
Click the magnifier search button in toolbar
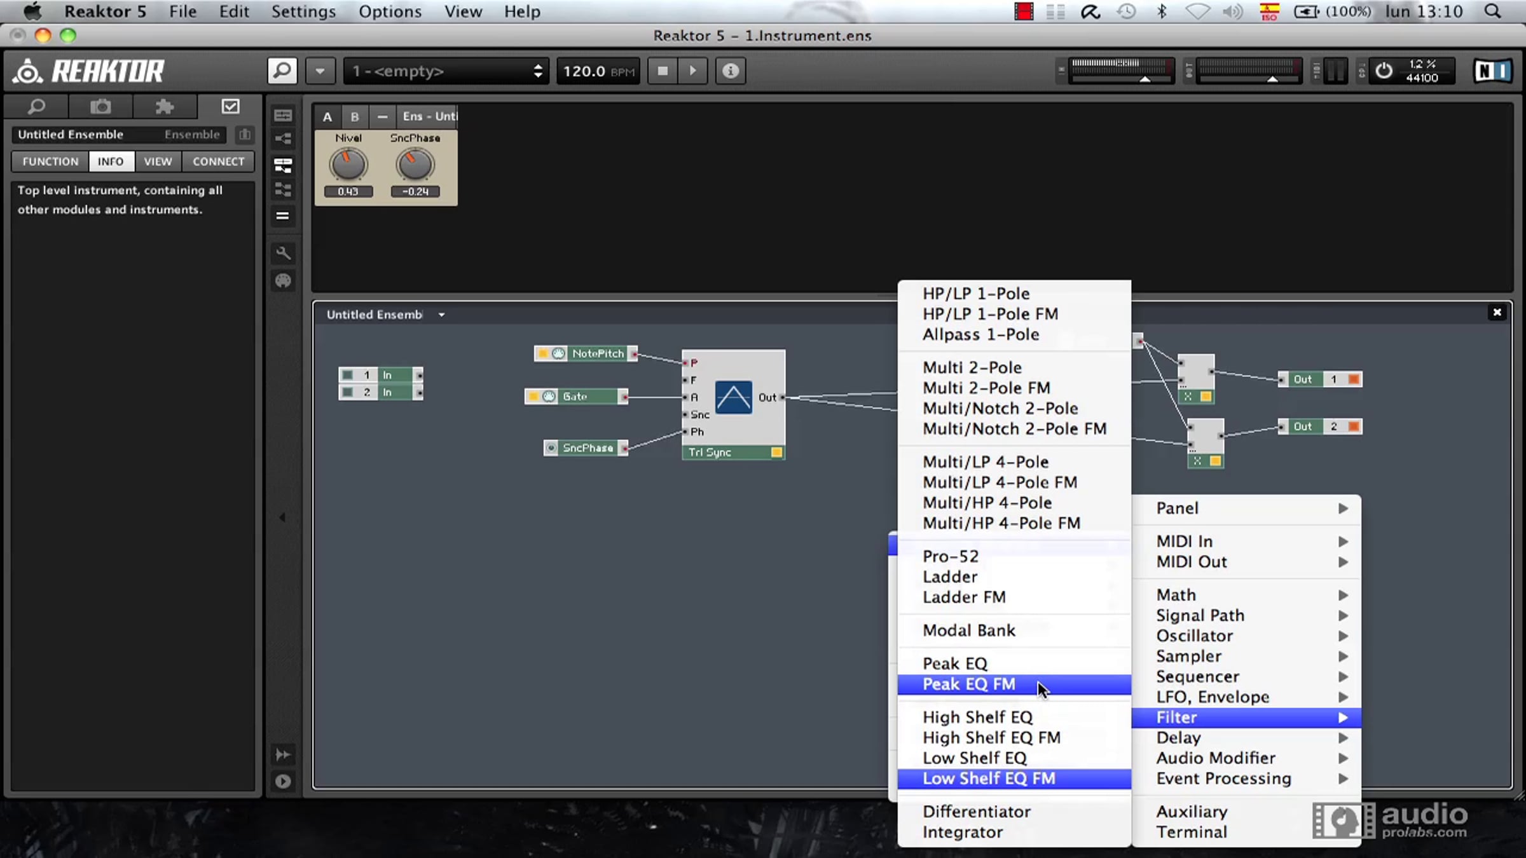pos(282,71)
